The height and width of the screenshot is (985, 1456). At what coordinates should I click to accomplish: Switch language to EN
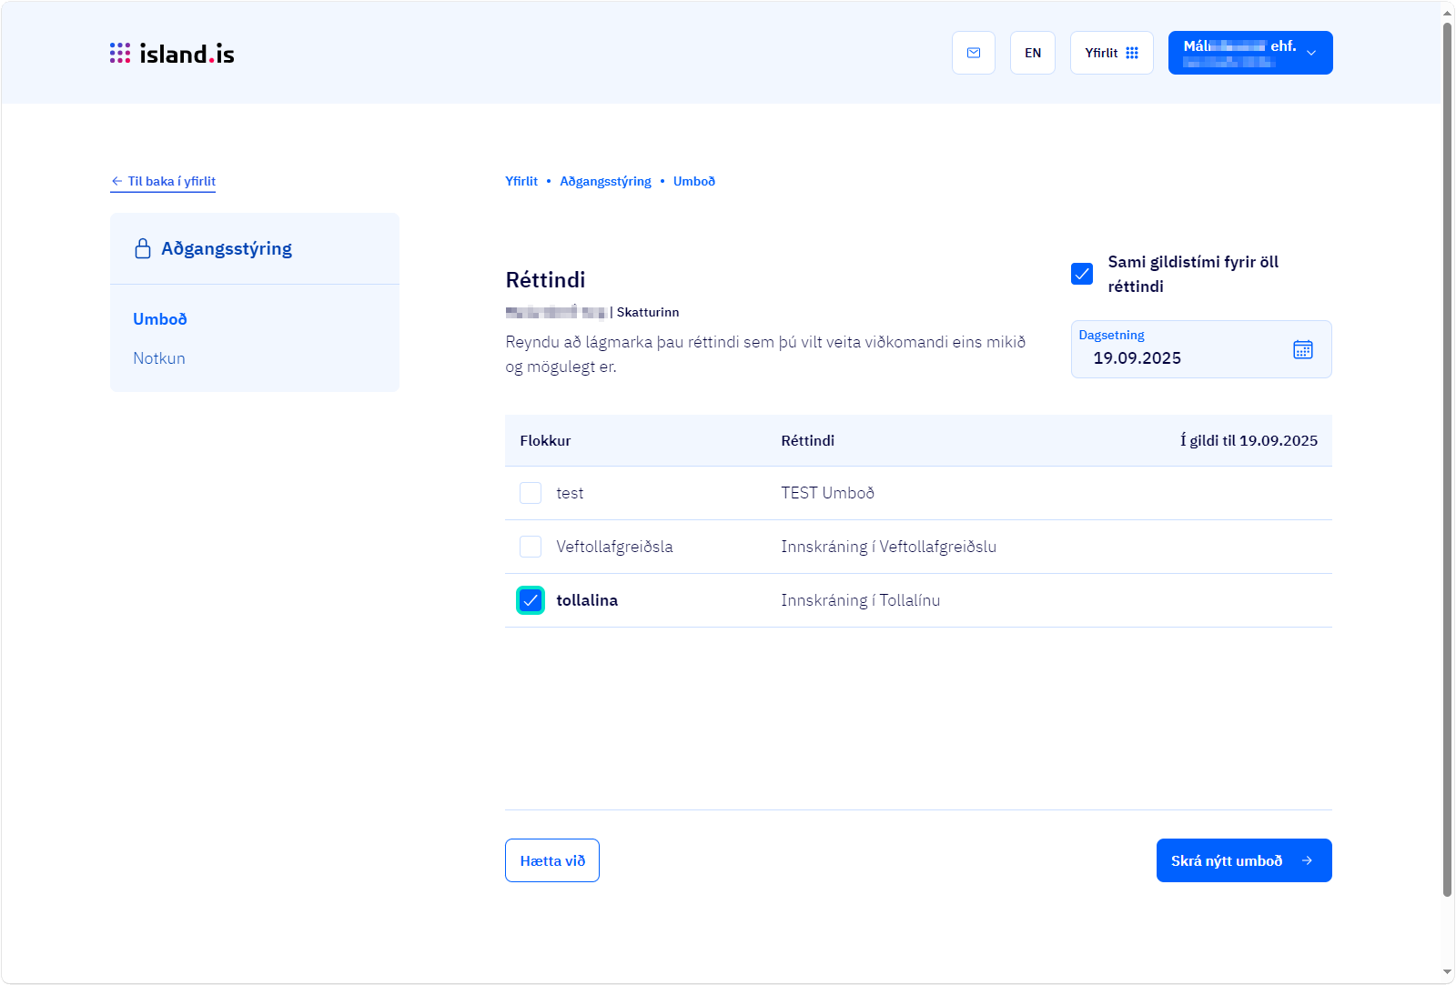coord(1033,53)
